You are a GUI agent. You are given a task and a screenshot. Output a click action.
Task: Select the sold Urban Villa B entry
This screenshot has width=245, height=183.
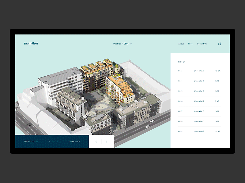pos(199,81)
